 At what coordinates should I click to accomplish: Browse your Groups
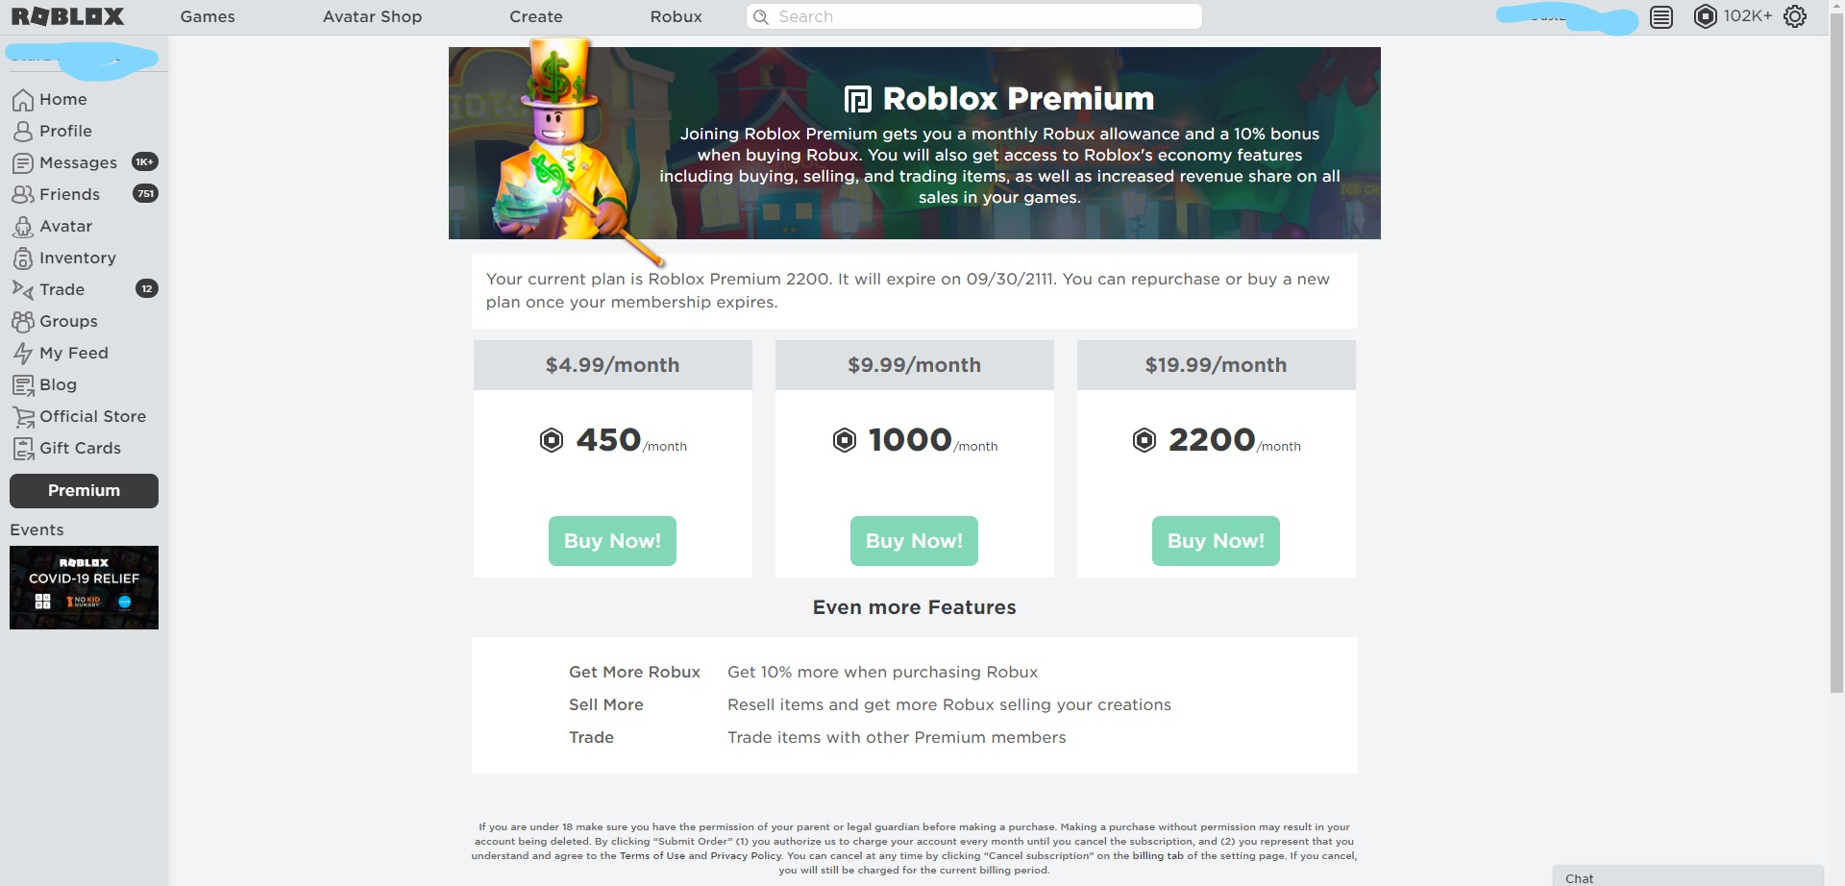[67, 321]
